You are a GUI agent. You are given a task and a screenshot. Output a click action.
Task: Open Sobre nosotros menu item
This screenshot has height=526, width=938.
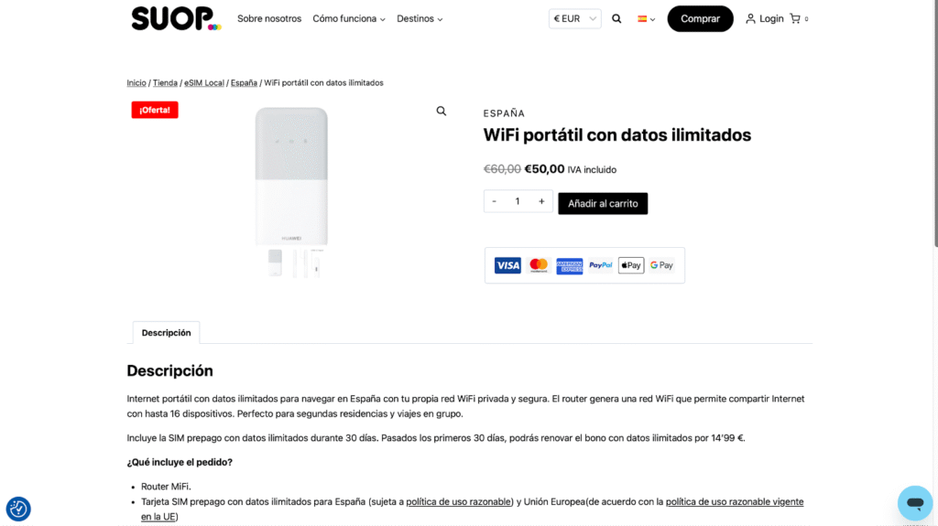pyautogui.click(x=269, y=18)
